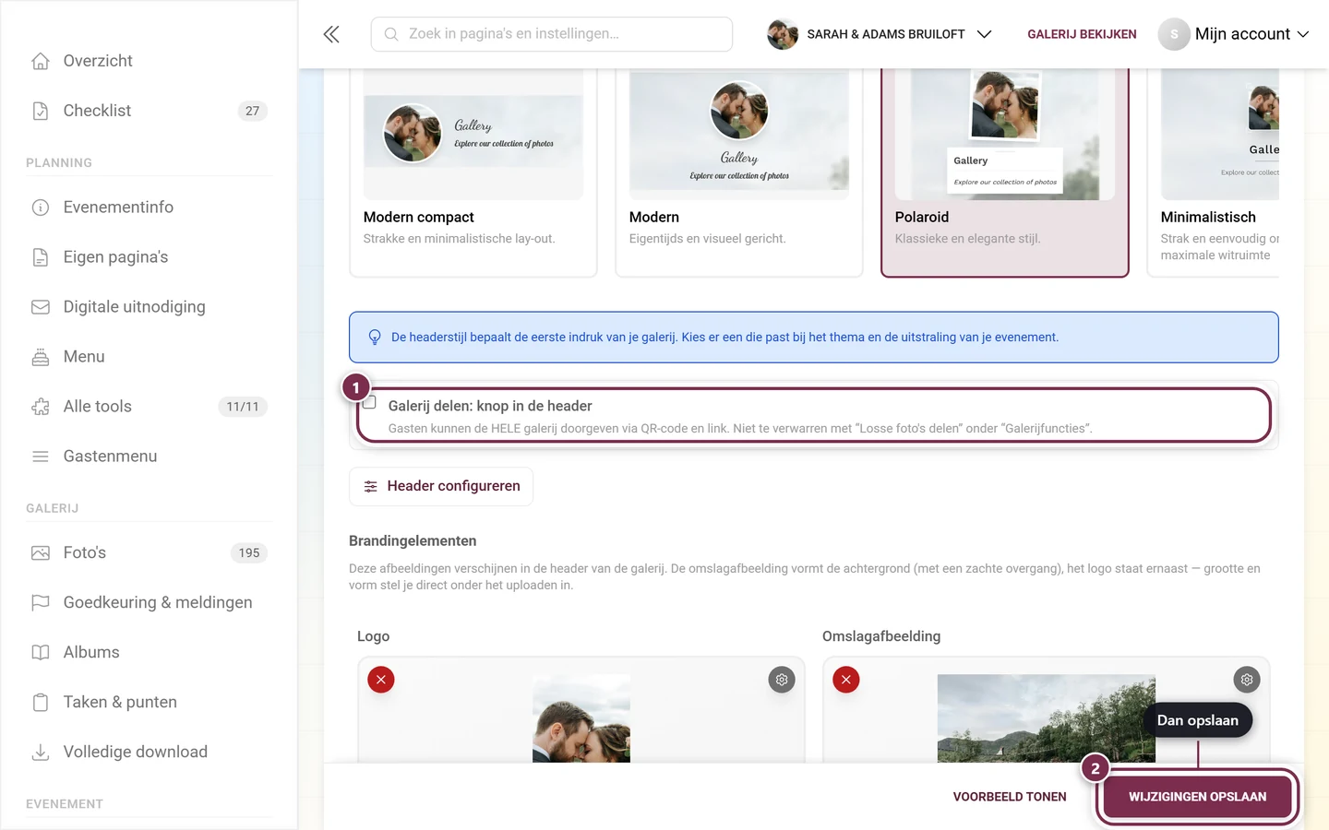Focus the Zoek in pagina's search field
1329x830 pixels.
[x=552, y=34]
